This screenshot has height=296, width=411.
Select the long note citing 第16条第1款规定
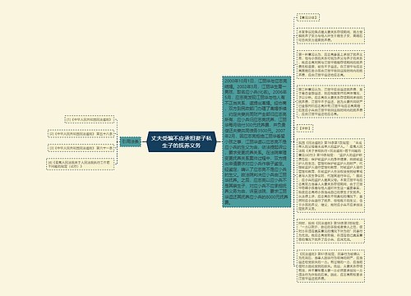331,176
